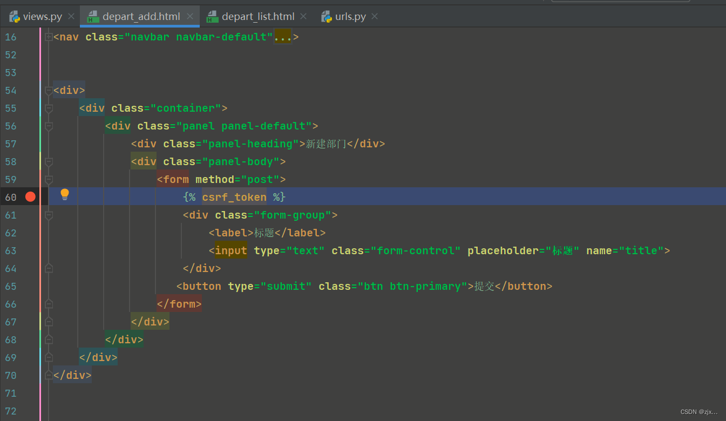The width and height of the screenshot is (726, 421).
Task: Expand the folded nav block on line 16
Action: coord(49,37)
